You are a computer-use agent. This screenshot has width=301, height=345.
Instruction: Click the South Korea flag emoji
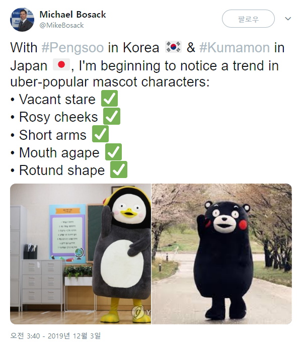(173, 47)
